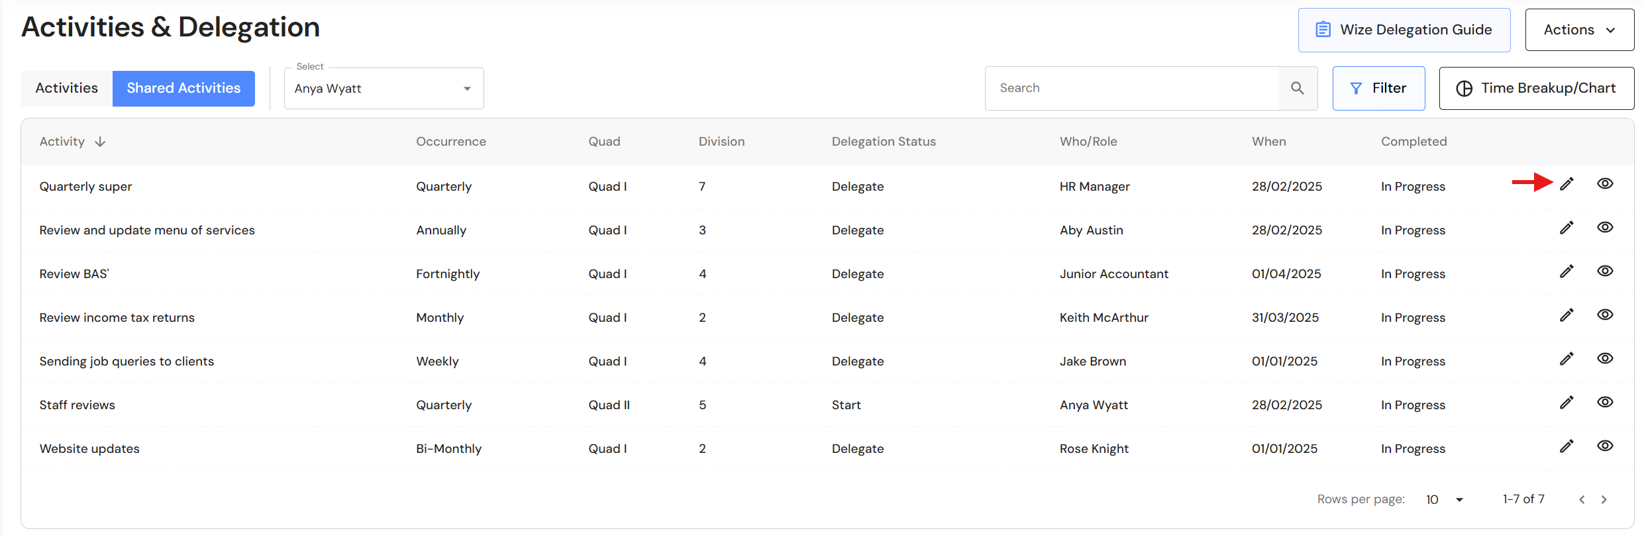View details of Sending job queries row

(x=1605, y=359)
